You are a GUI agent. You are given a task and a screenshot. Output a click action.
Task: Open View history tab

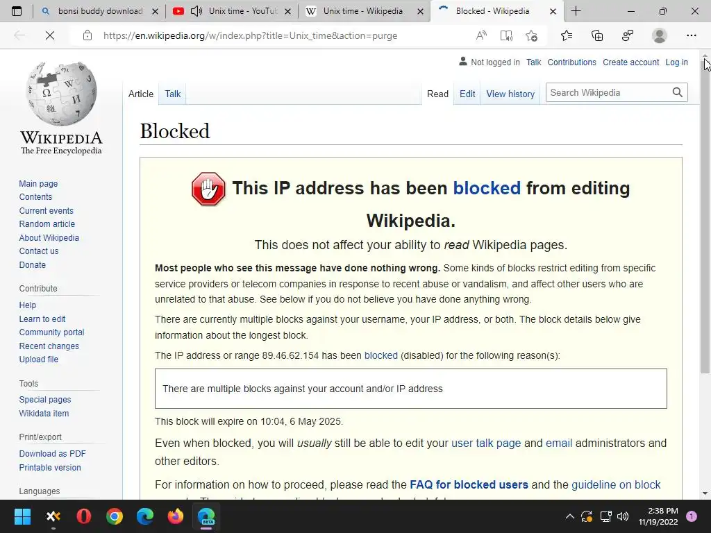click(x=510, y=94)
